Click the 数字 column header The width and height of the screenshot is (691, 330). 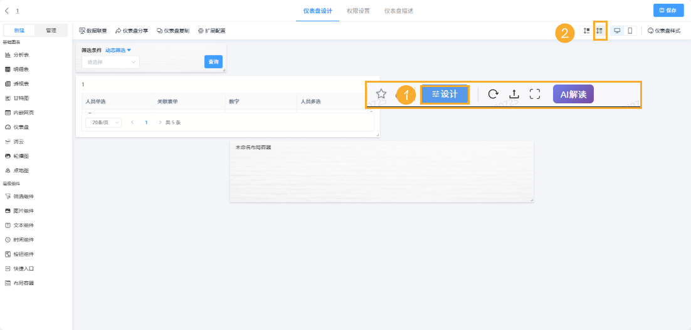coord(261,101)
